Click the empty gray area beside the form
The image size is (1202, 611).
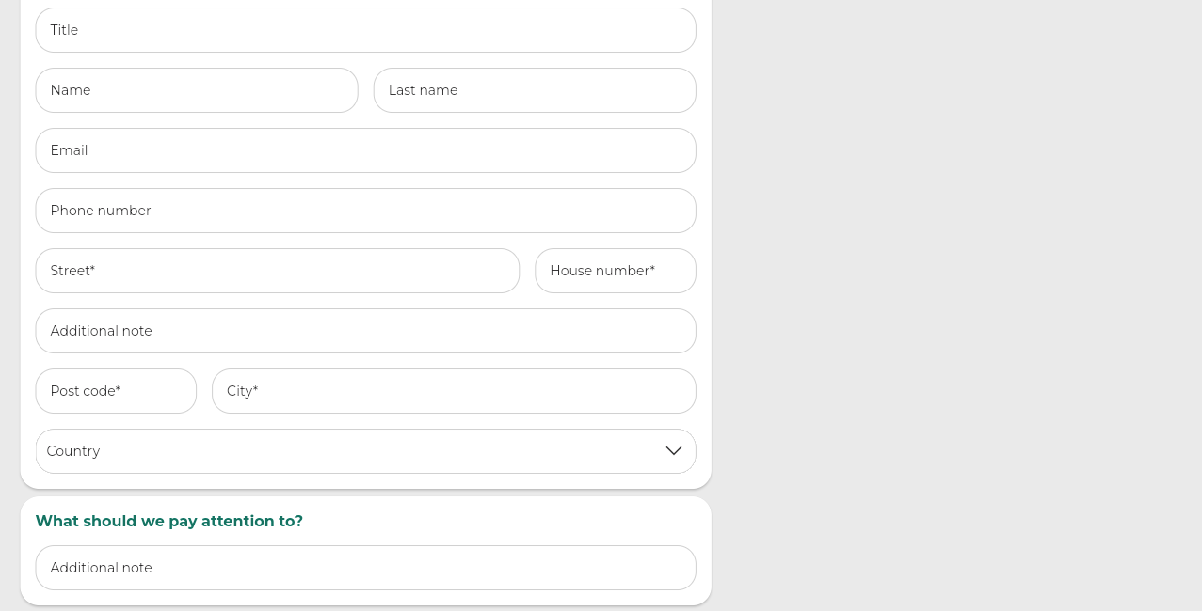click(955, 305)
